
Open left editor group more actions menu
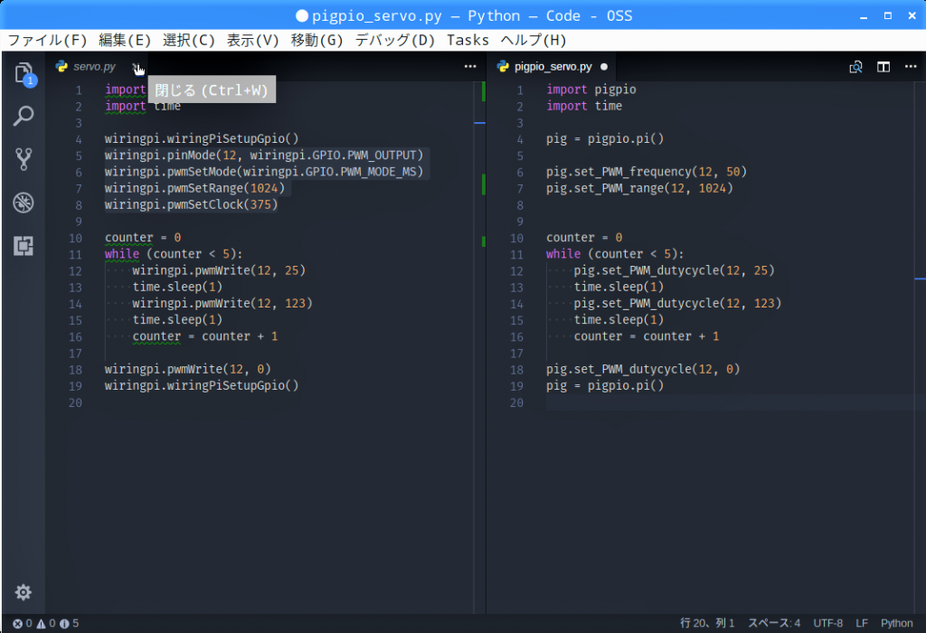469,67
